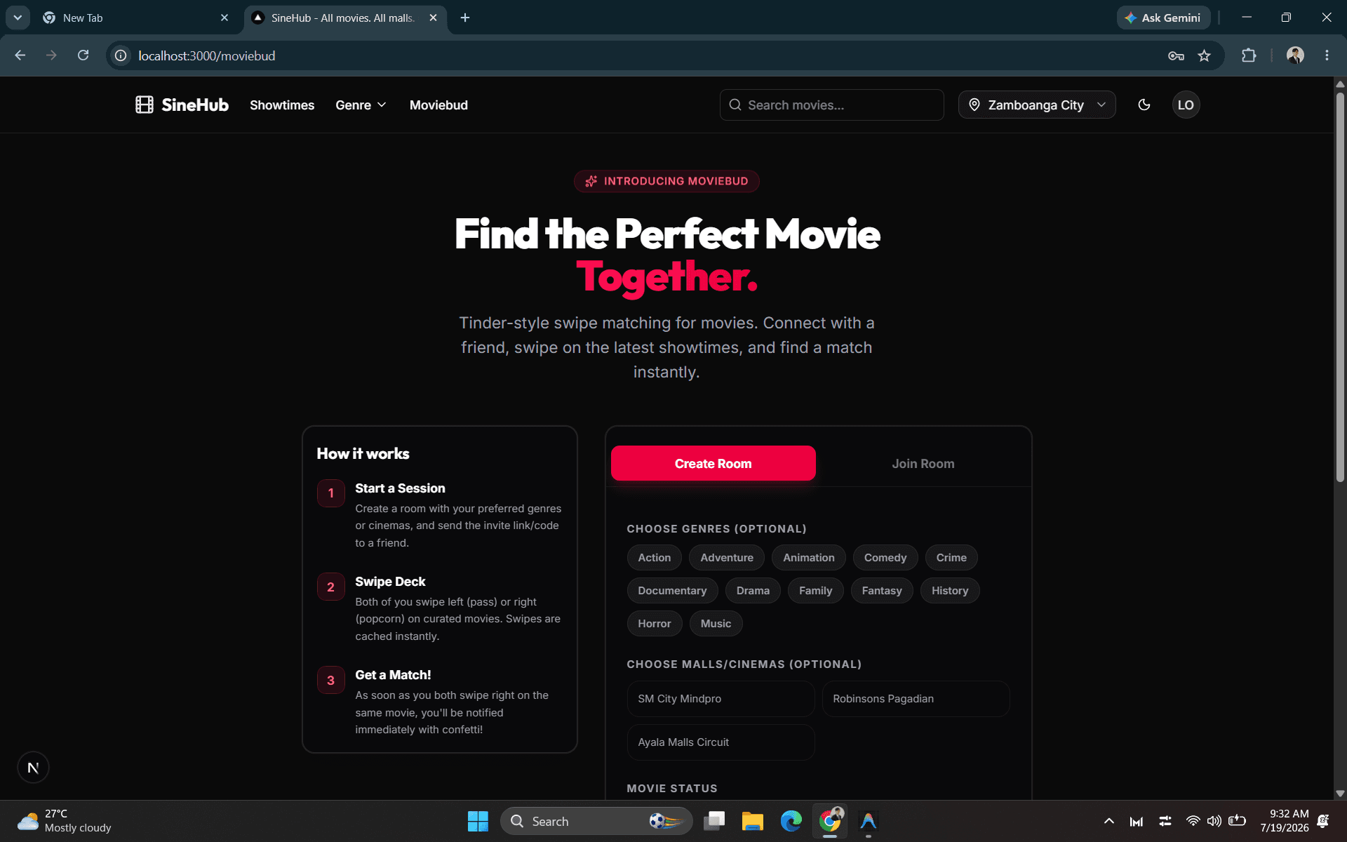Open a new browser tab
The width and height of the screenshot is (1347, 842).
465,18
